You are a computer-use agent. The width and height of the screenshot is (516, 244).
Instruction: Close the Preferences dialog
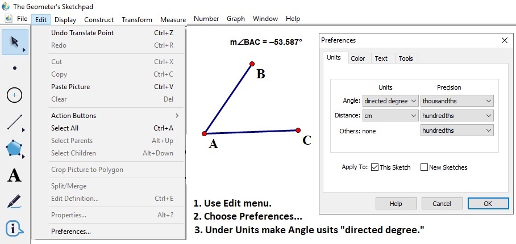coord(503,41)
